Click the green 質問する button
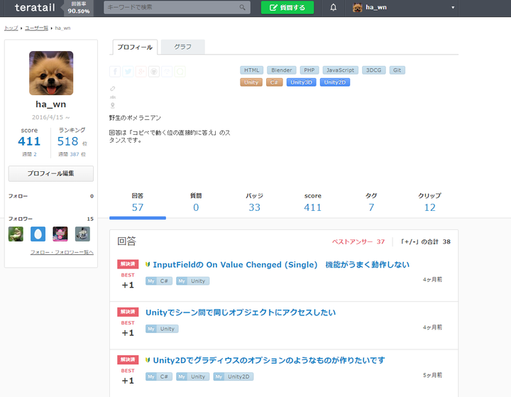 [287, 8]
